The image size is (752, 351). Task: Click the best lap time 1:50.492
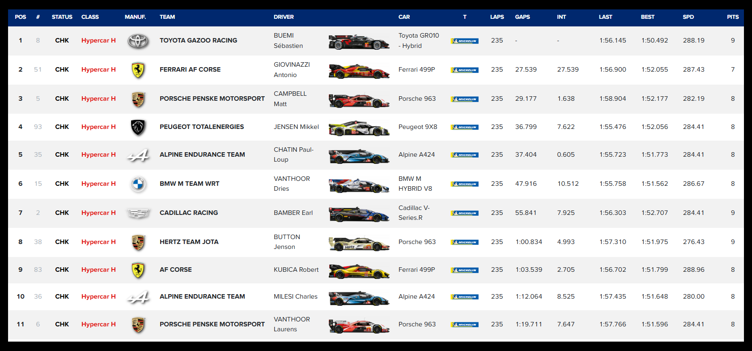[654, 41]
